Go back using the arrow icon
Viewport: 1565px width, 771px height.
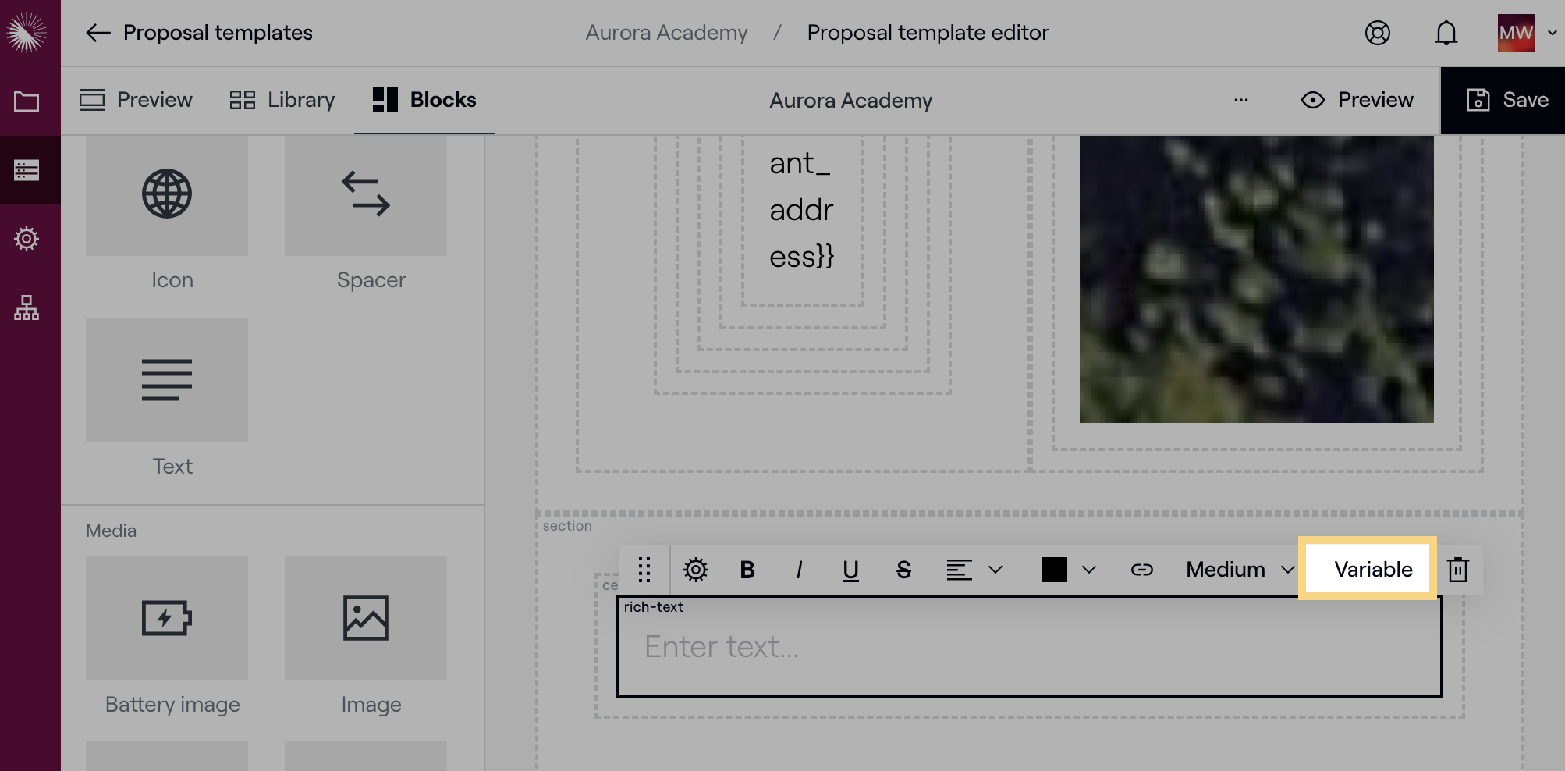tap(98, 33)
